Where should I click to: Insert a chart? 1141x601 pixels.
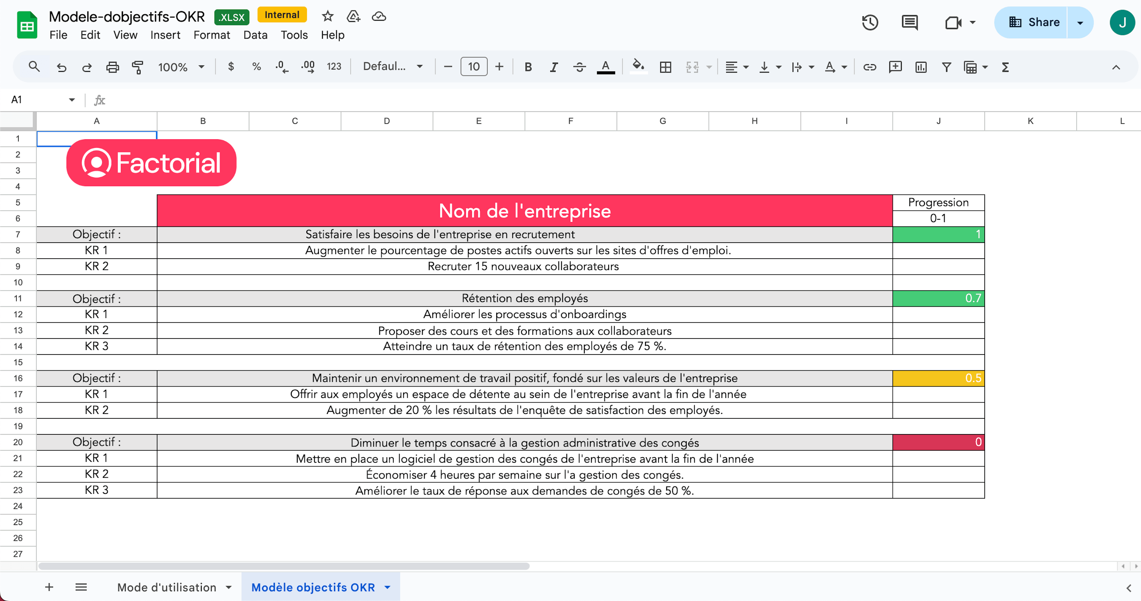coord(921,67)
